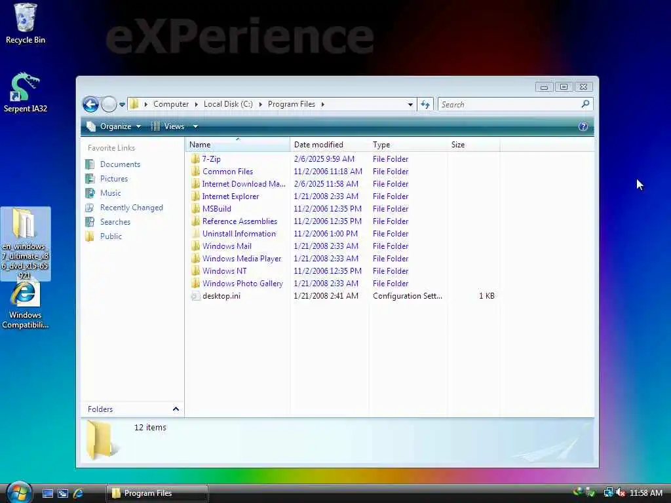The width and height of the screenshot is (671, 503).
Task: Click Switch between windows quick launch icon
Action: 63,493
